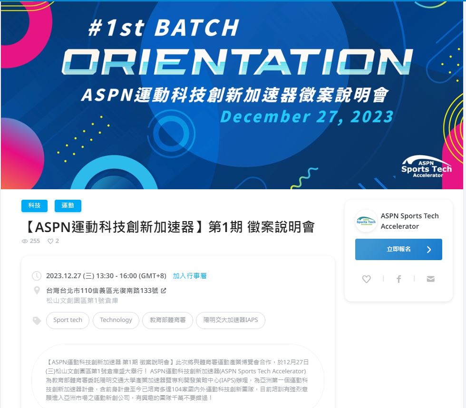Add event via 加入行事曆 link

(x=190, y=276)
